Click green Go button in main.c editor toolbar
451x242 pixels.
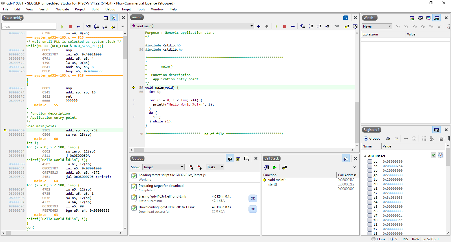click(x=277, y=26)
